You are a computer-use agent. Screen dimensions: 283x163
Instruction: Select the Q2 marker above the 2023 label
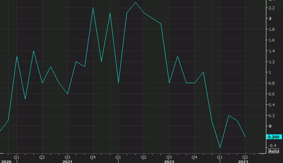coord(245,157)
